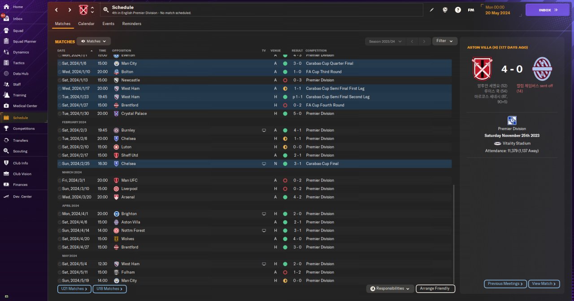Switch to the Calendar tab
Viewport: 574px width, 301px height.
86,24
